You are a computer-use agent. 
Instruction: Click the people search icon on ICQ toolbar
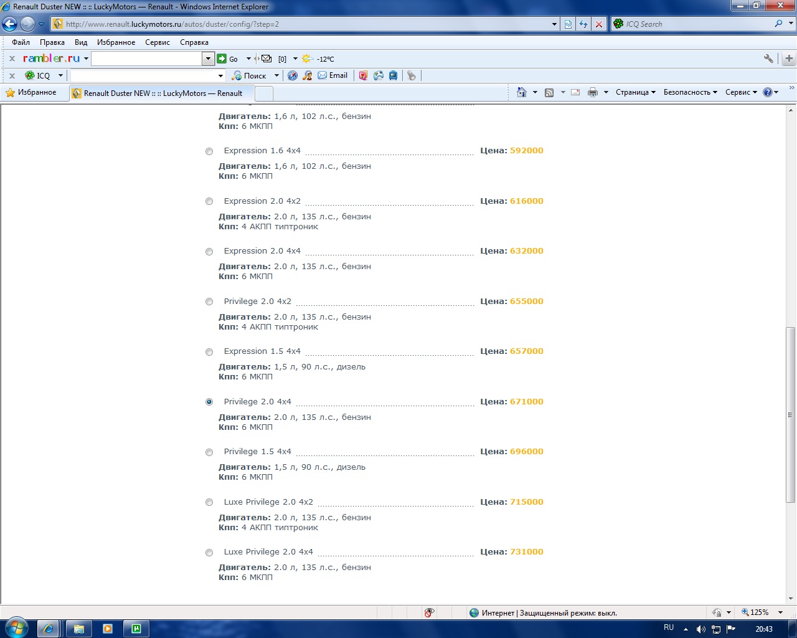pos(307,75)
